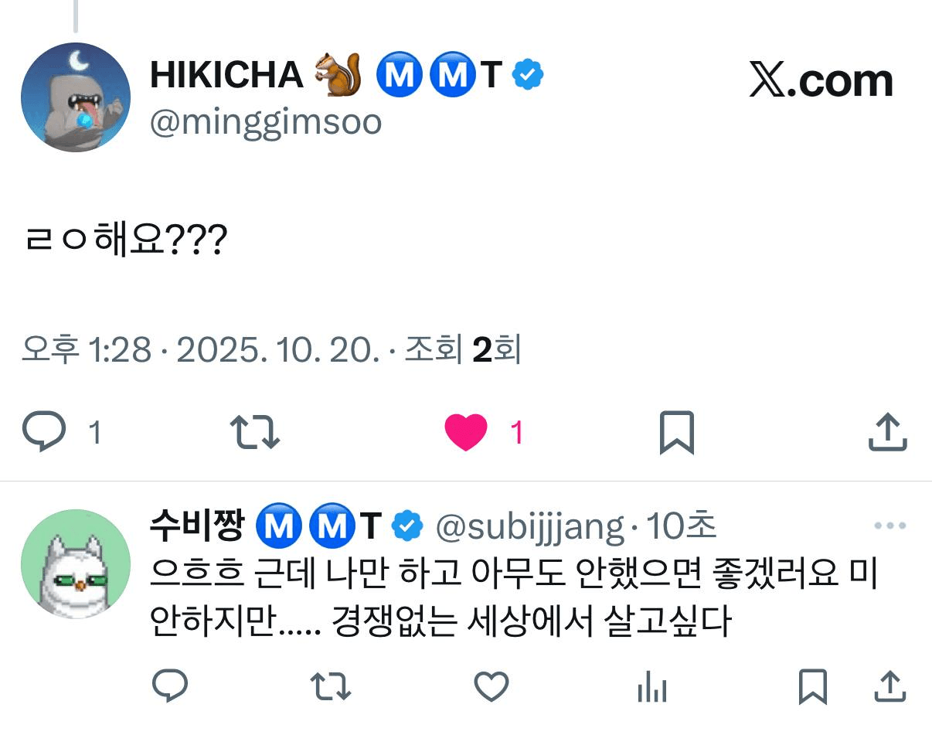Bookmark HIKICHA's main post

pyautogui.click(x=676, y=432)
